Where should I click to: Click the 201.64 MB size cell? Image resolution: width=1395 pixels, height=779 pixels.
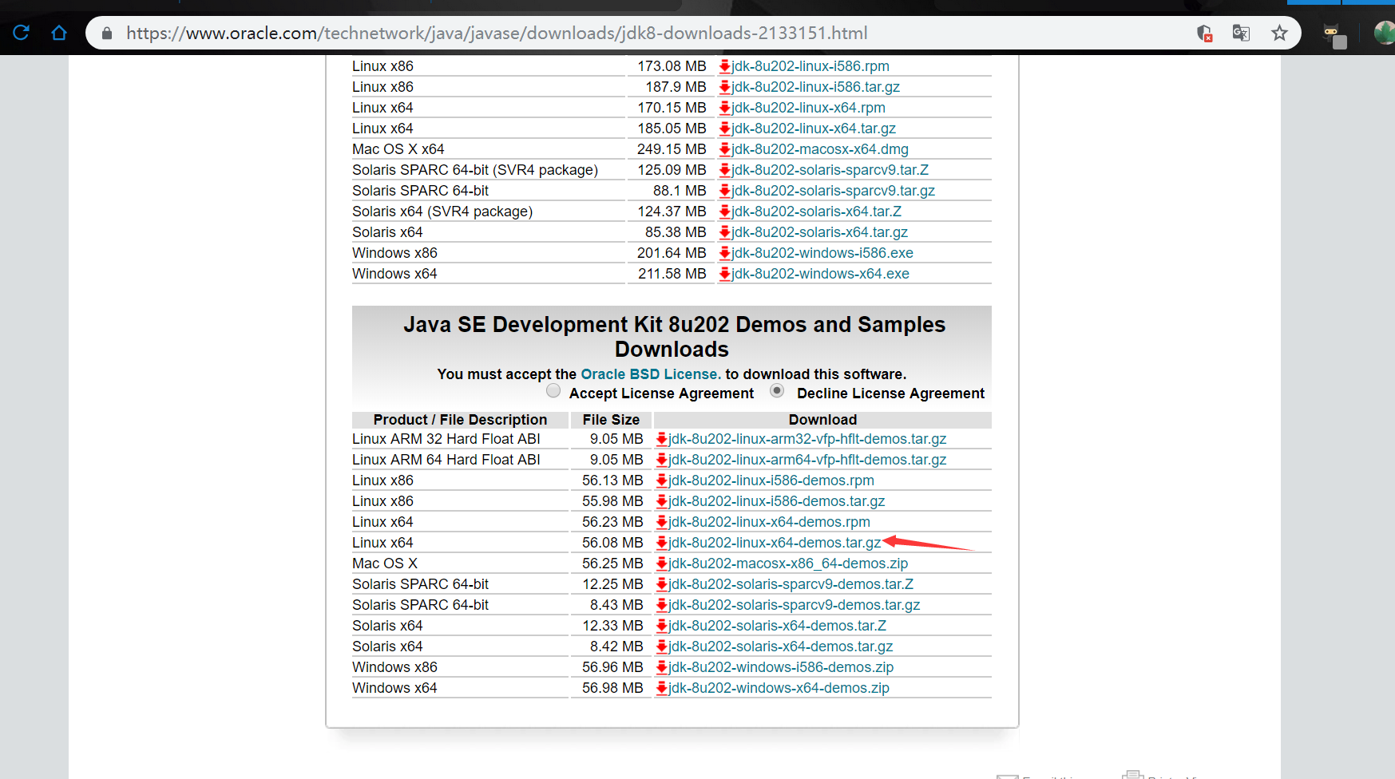pyautogui.click(x=672, y=253)
